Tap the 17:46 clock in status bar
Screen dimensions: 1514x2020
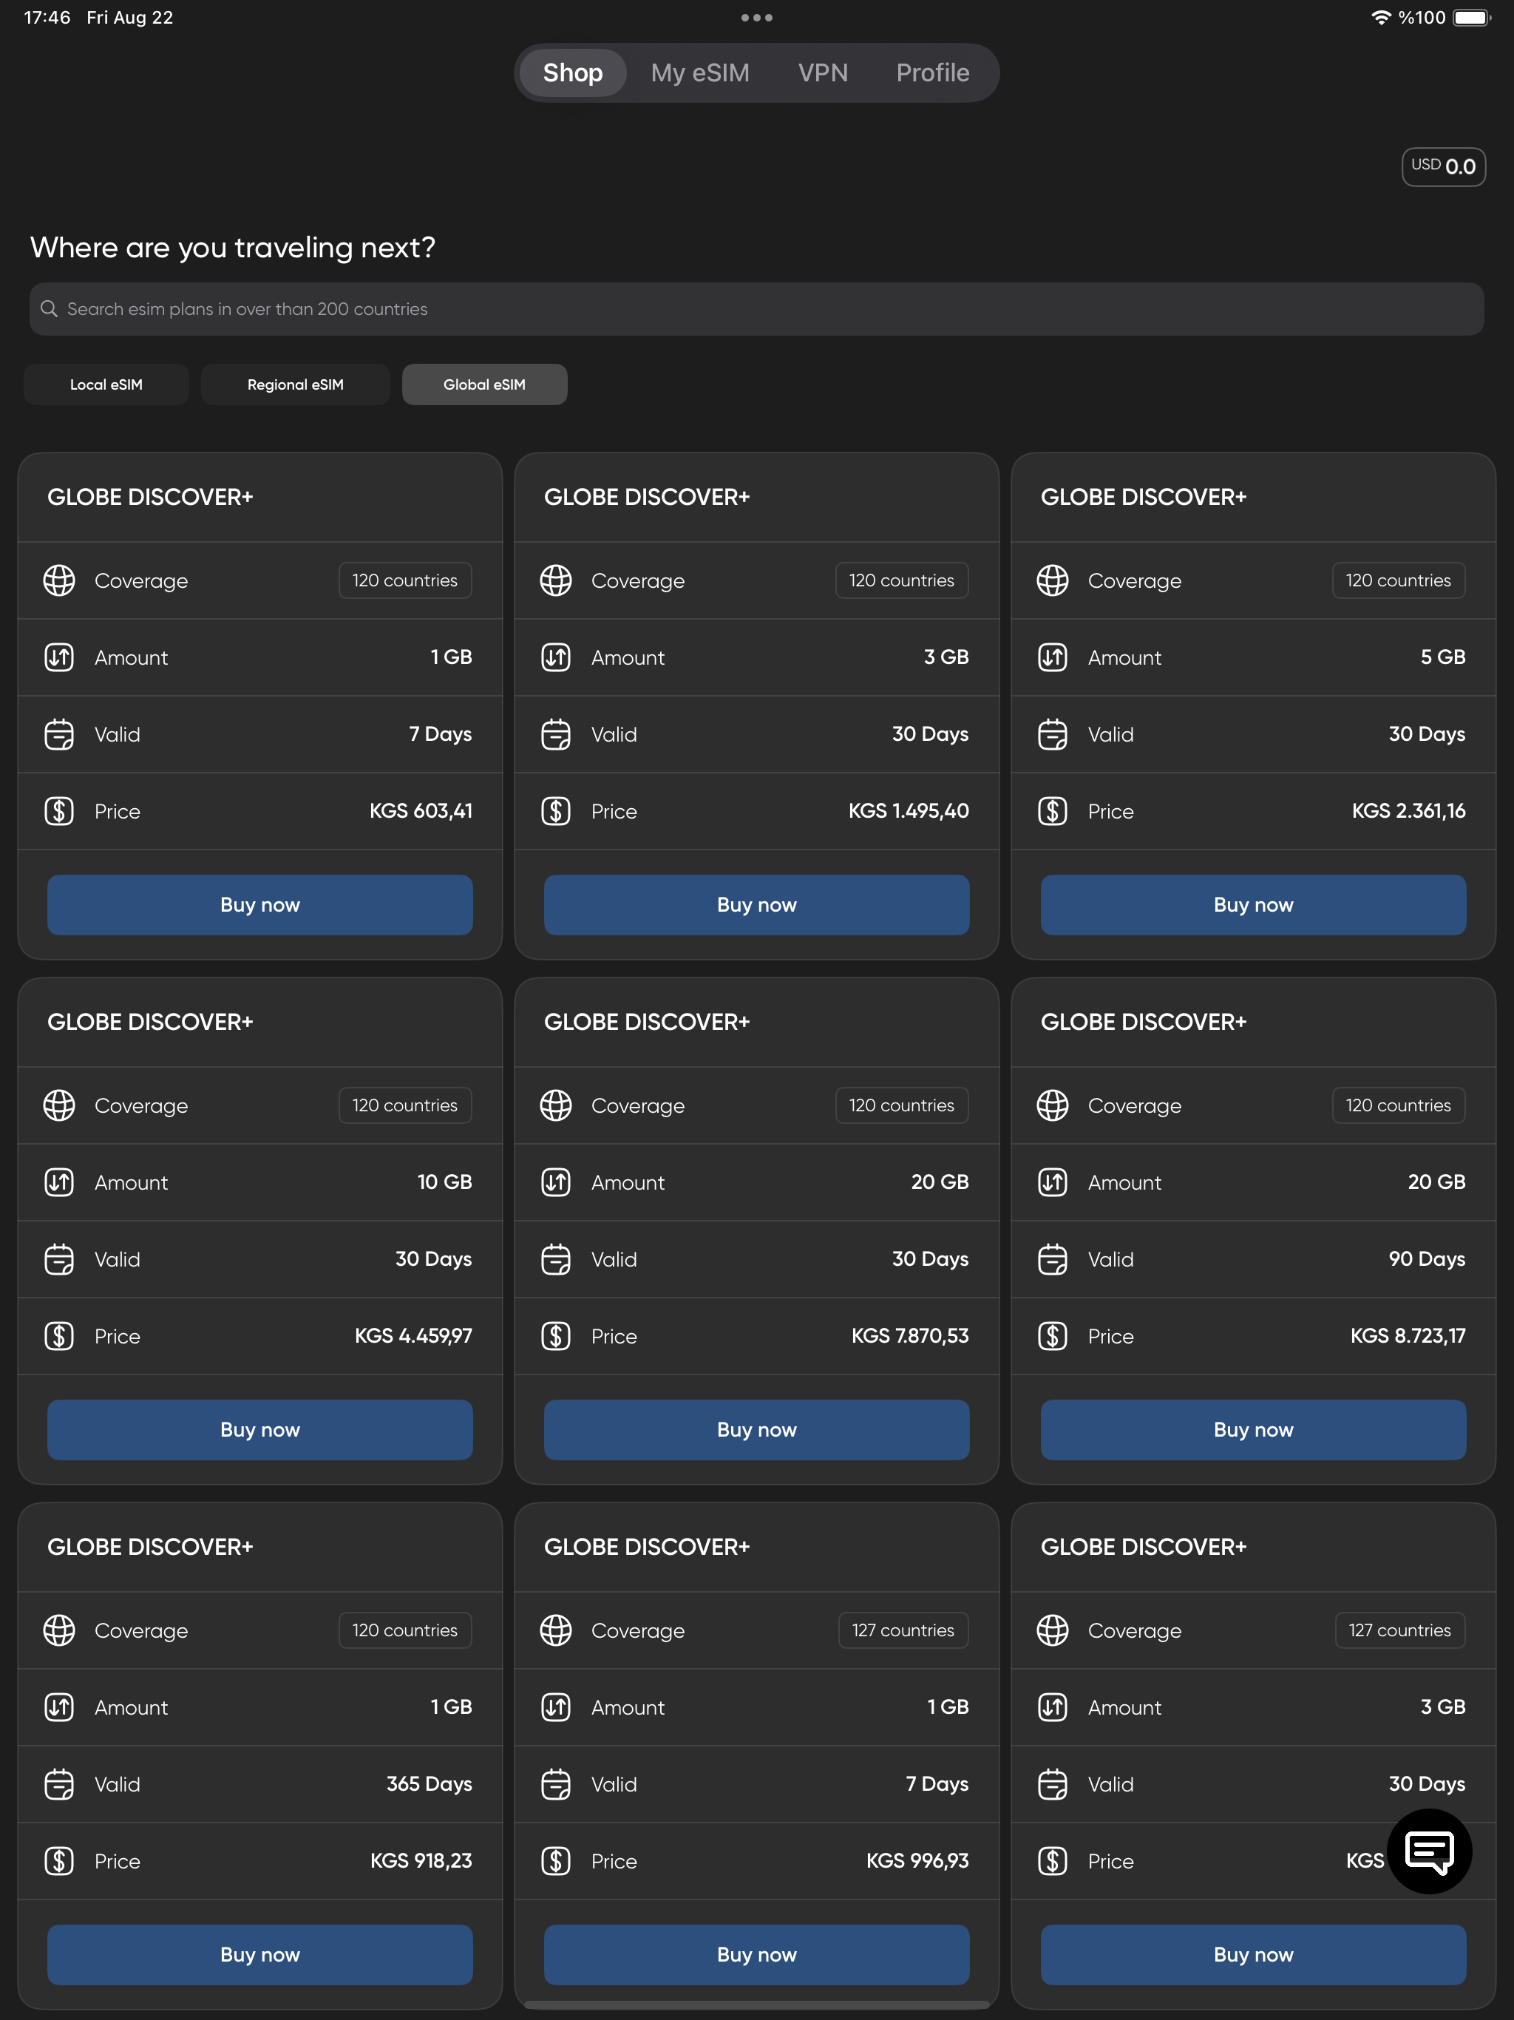(x=47, y=17)
